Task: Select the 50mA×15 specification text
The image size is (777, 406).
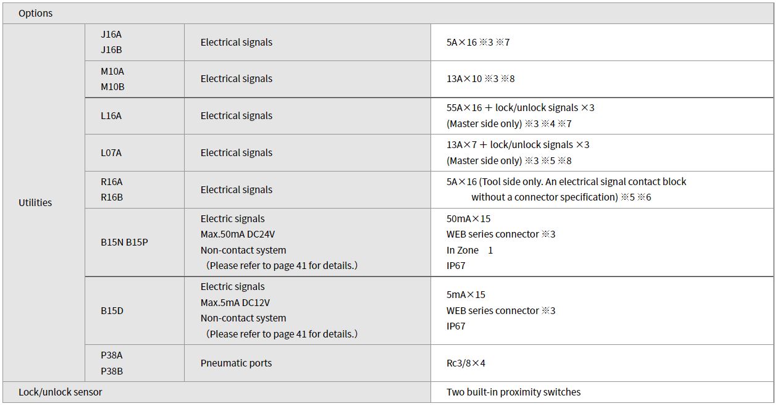Action: (469, 218)
